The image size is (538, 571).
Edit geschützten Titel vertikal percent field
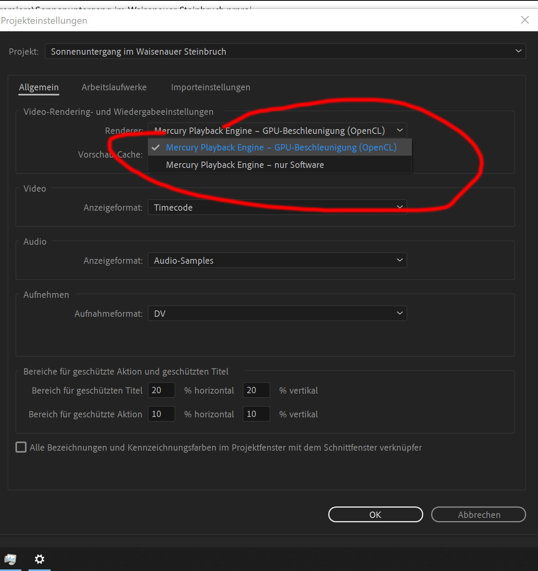(x=257, y=390)
